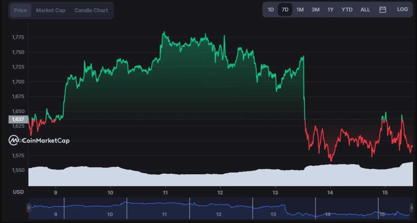Click day 9 in the range navigator
417x223 pixels.
coord(56,214)
